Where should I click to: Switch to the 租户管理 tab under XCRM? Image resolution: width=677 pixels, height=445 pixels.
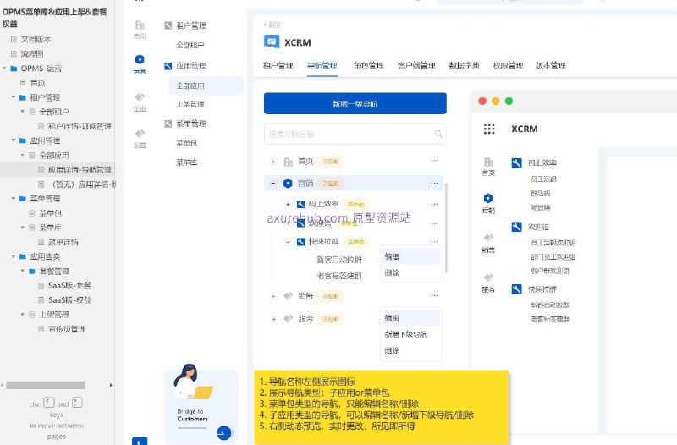(x=278, y=65)
